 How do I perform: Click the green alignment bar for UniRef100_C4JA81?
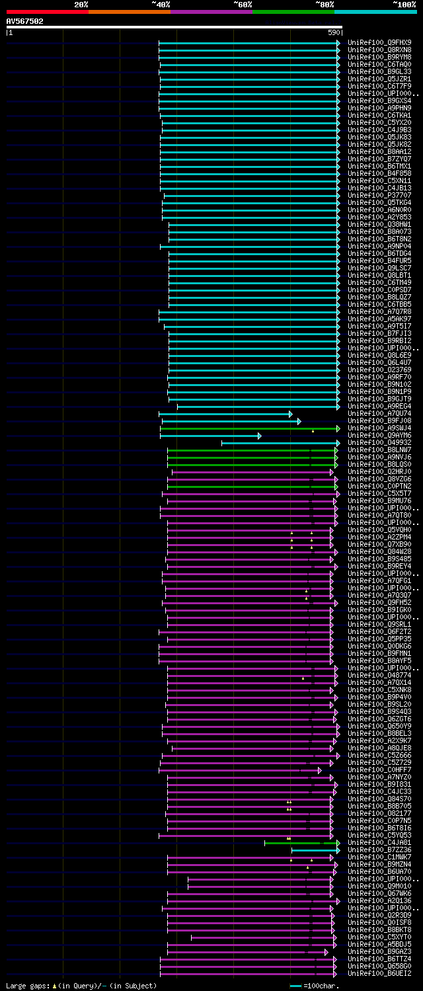302,843
